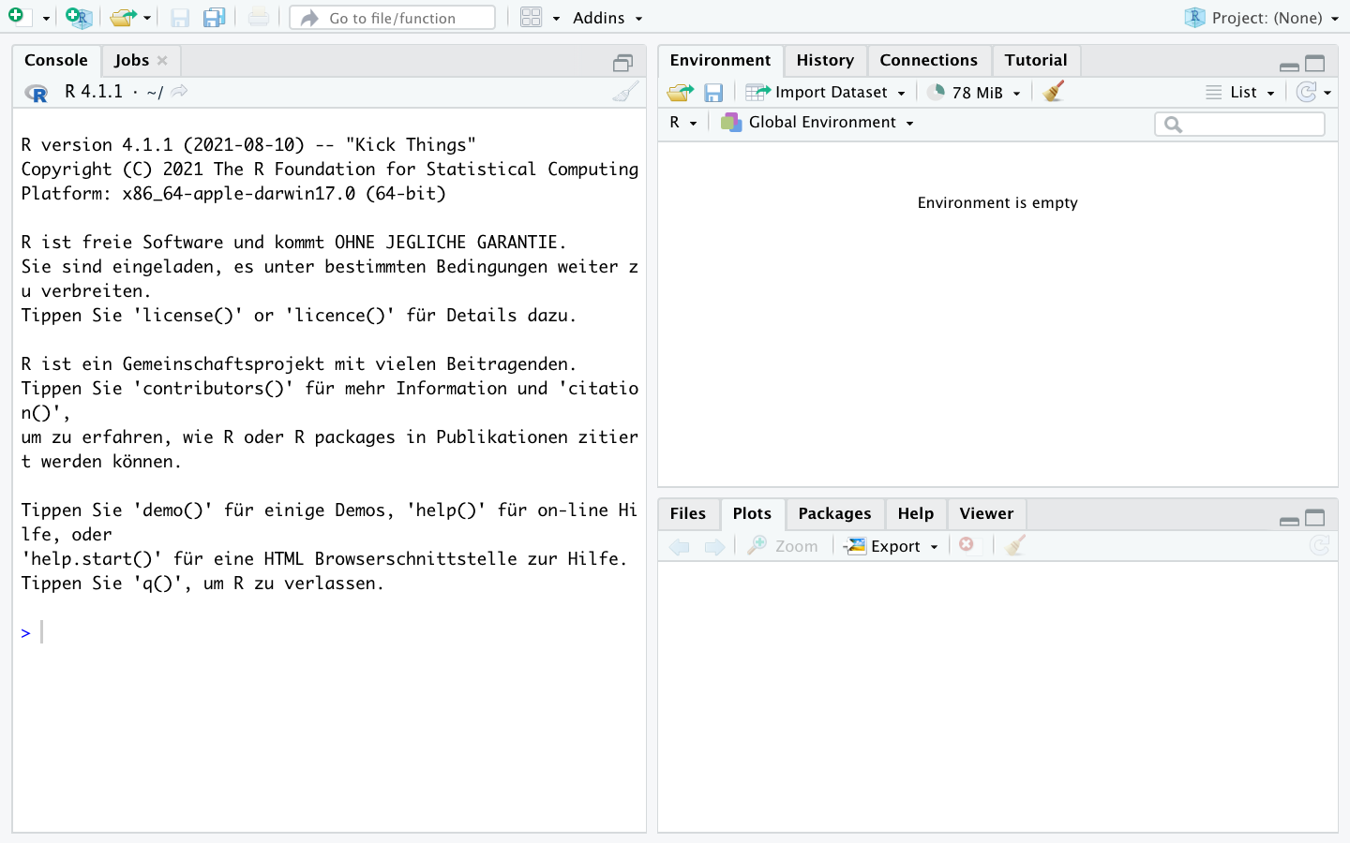View the current working directory arrow
The width and height of the screenshot is (1350, 843).
click(179, 91)
